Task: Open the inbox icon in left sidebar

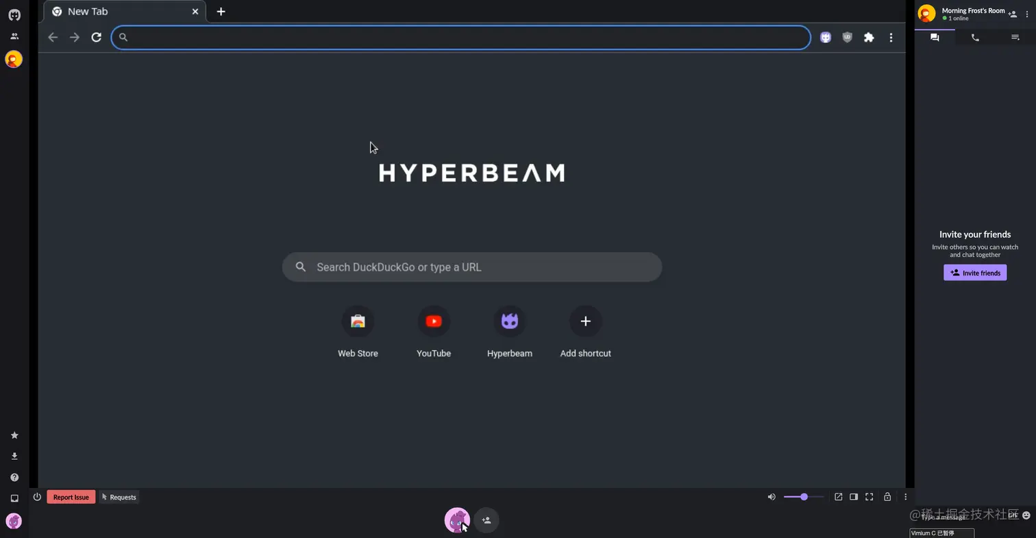Action: (14, 498)
